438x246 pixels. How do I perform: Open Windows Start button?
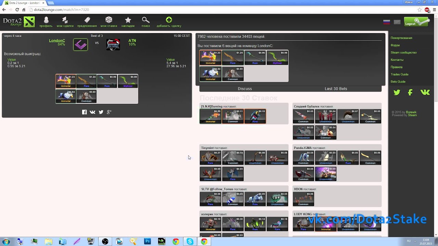pos(6,242)
